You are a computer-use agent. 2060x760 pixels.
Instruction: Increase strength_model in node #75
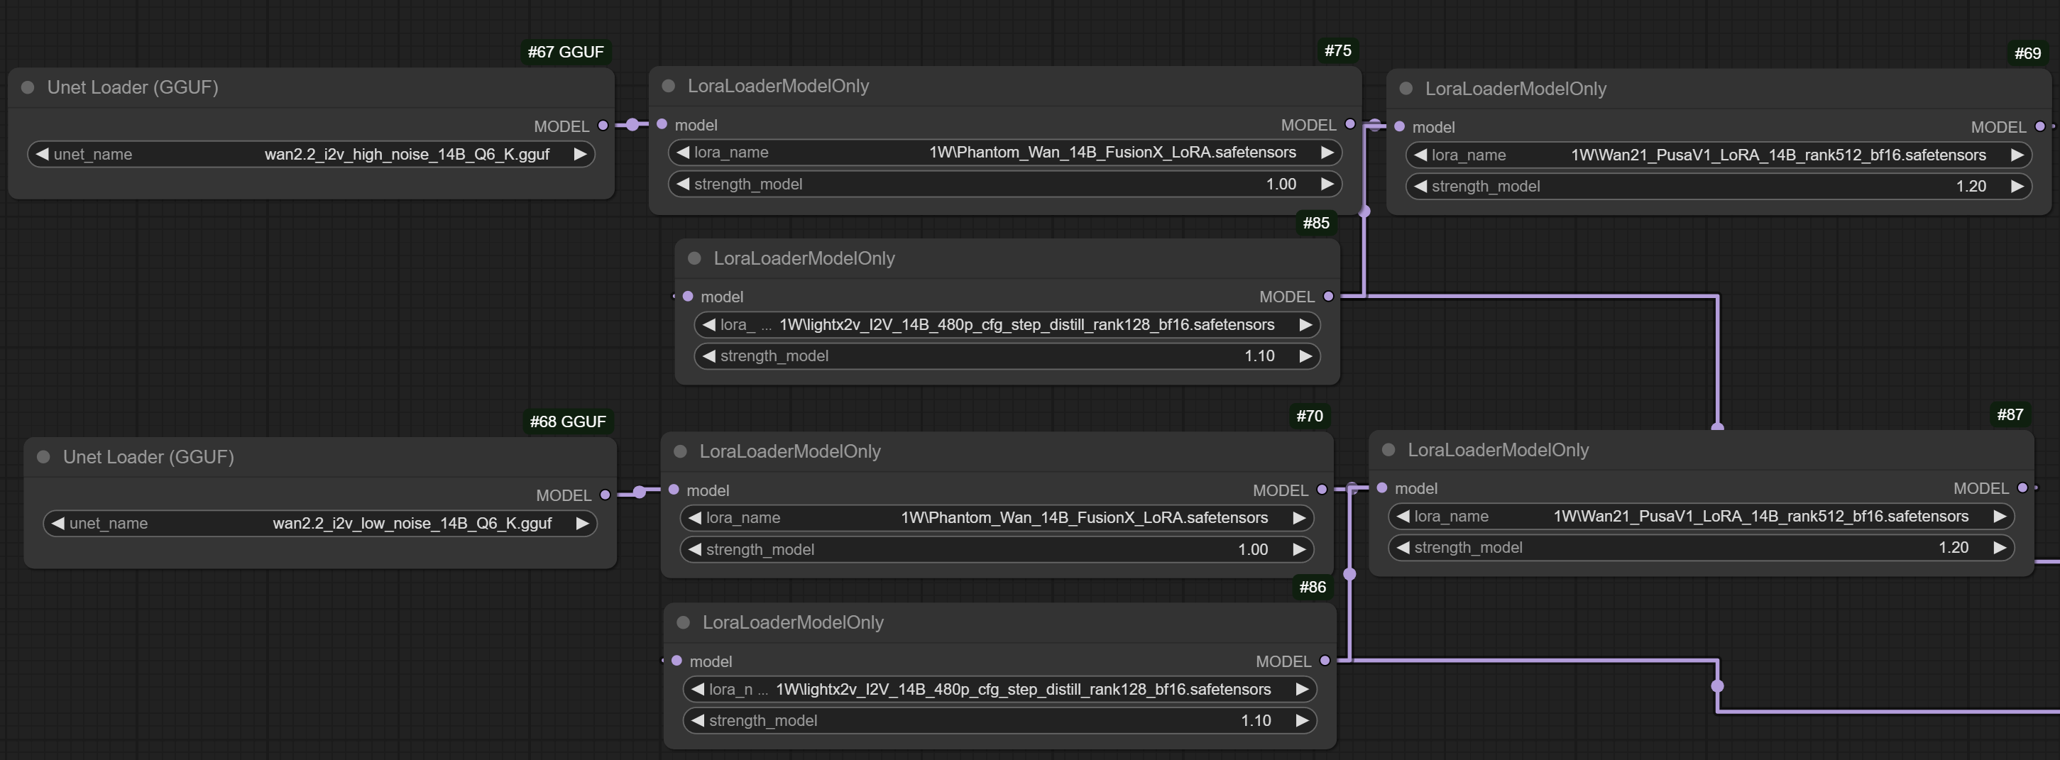tap(1327, 184)
